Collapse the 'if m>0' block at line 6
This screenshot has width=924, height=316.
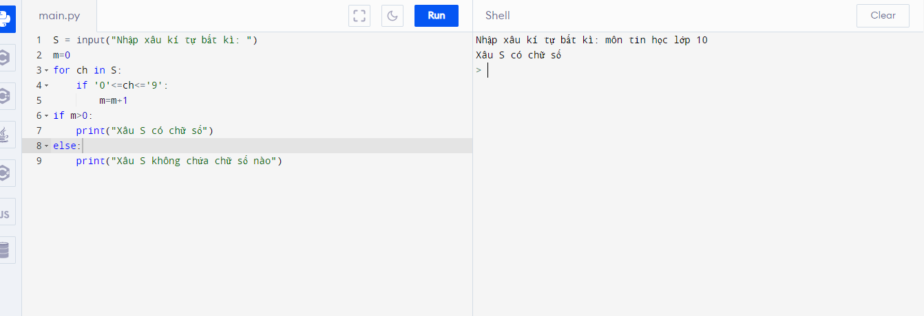46,116
